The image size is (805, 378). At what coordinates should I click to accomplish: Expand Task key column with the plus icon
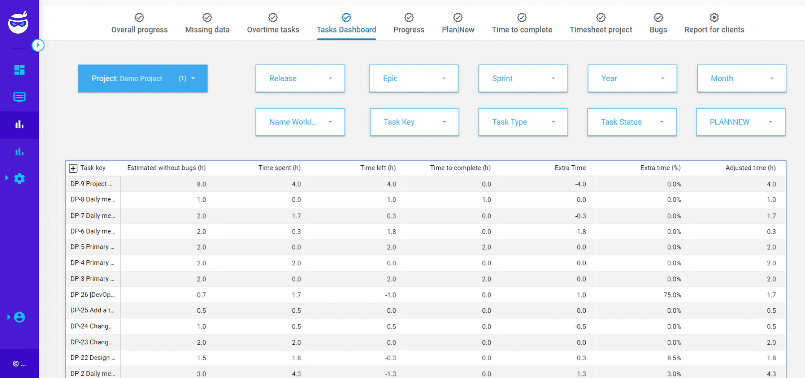pos(73,168)
